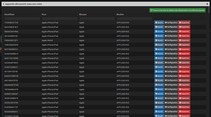Focus the Modèle filter input field
This screenshot has width=211, height=117.
(x=135, y=19)
